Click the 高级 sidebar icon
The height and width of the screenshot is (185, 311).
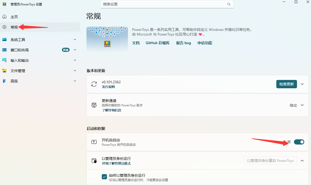4,81
